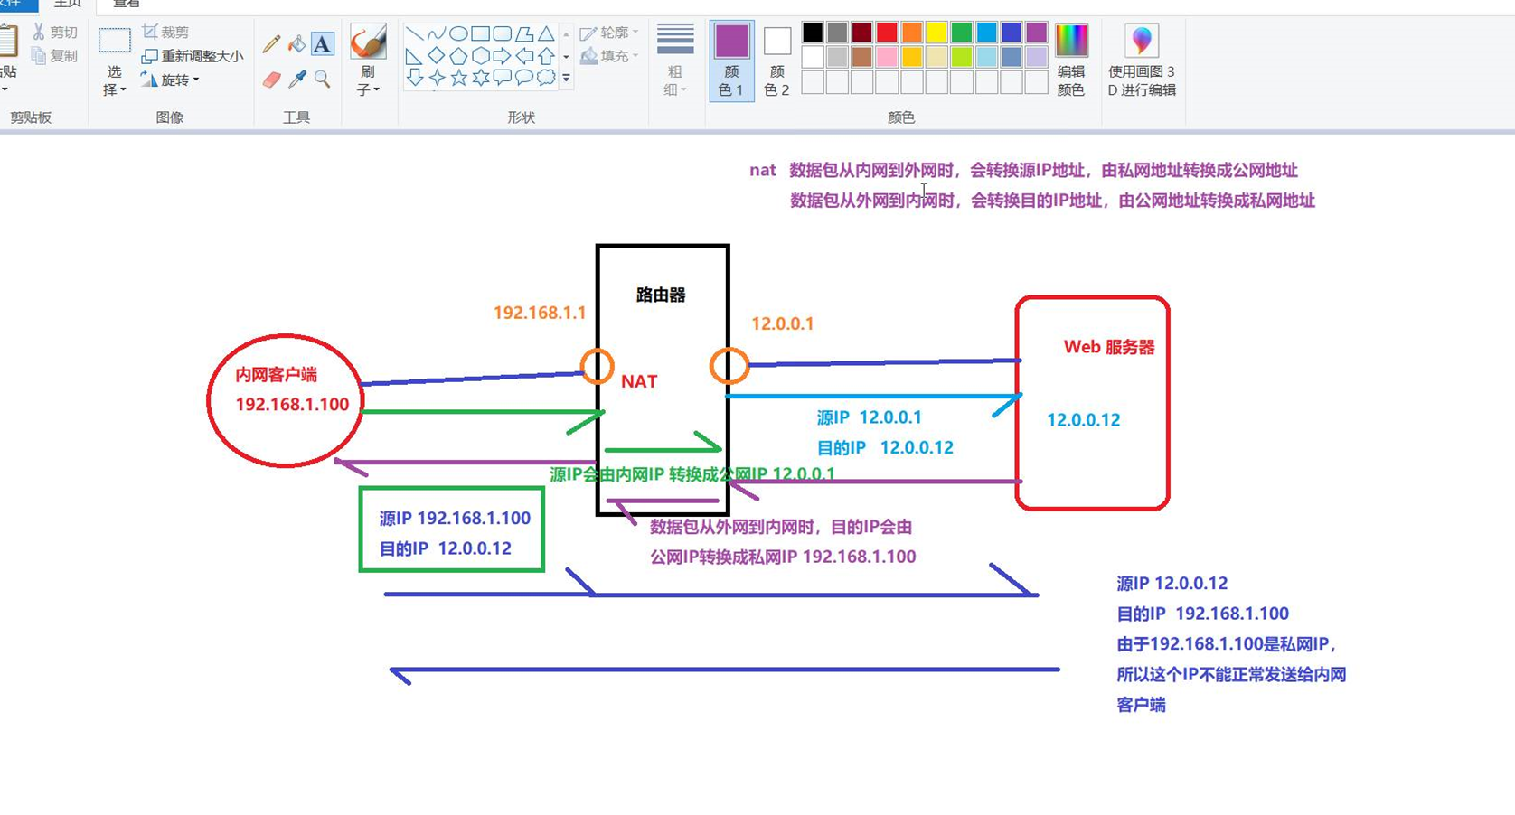The width and height of the screenshot is (1515, 815).
Task: Choose the Right triangle shape
Action: coord(414,56)
